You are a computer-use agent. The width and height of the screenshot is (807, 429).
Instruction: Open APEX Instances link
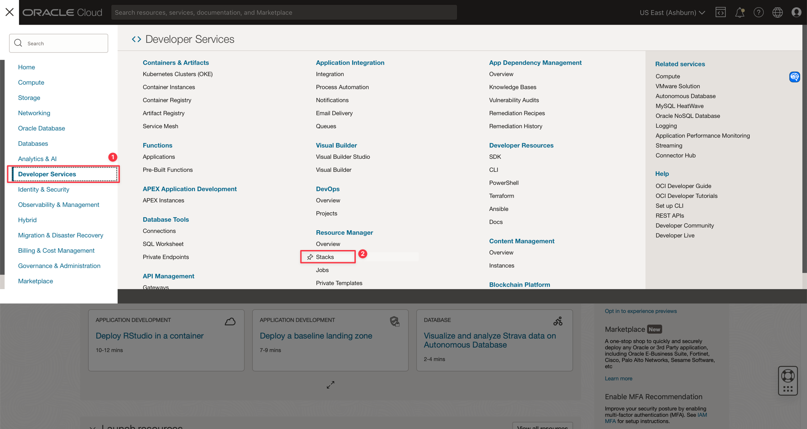[163, 201]
